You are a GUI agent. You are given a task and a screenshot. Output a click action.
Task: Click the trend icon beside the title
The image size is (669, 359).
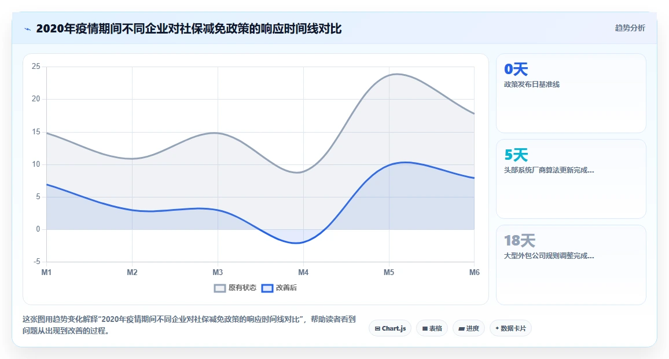click(x=28, y=29)
